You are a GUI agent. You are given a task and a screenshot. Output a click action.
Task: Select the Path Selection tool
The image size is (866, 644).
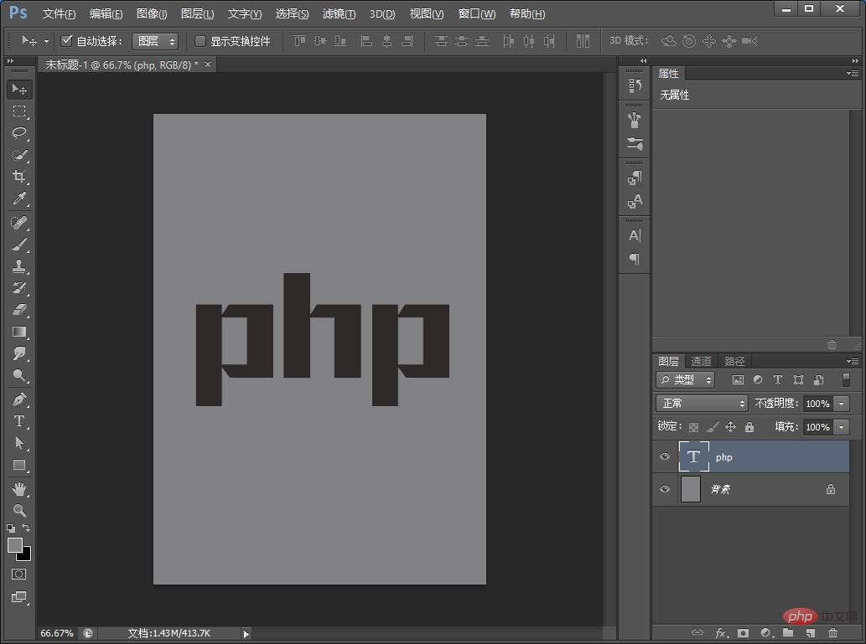coord(19,443)
